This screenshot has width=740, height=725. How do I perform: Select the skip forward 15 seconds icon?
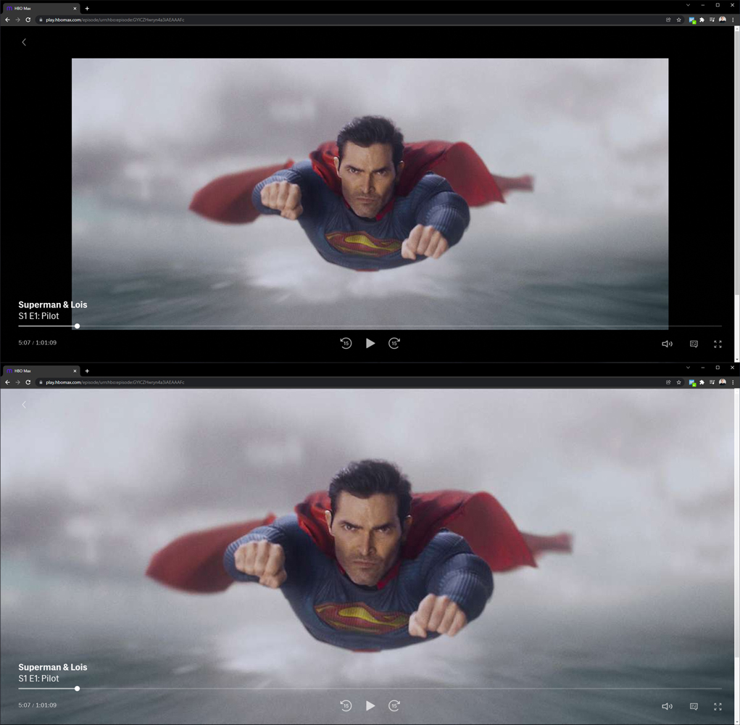click(394, 343)
